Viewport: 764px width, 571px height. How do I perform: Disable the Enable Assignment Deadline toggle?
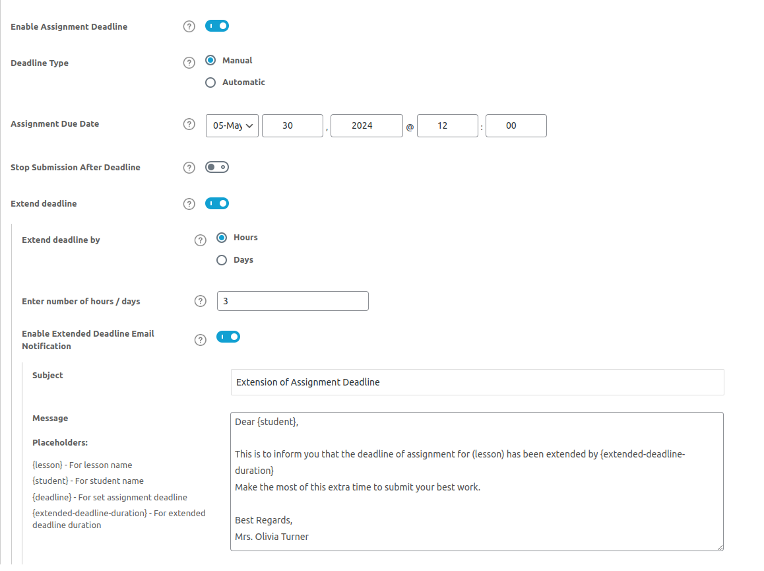click(216, 26)
